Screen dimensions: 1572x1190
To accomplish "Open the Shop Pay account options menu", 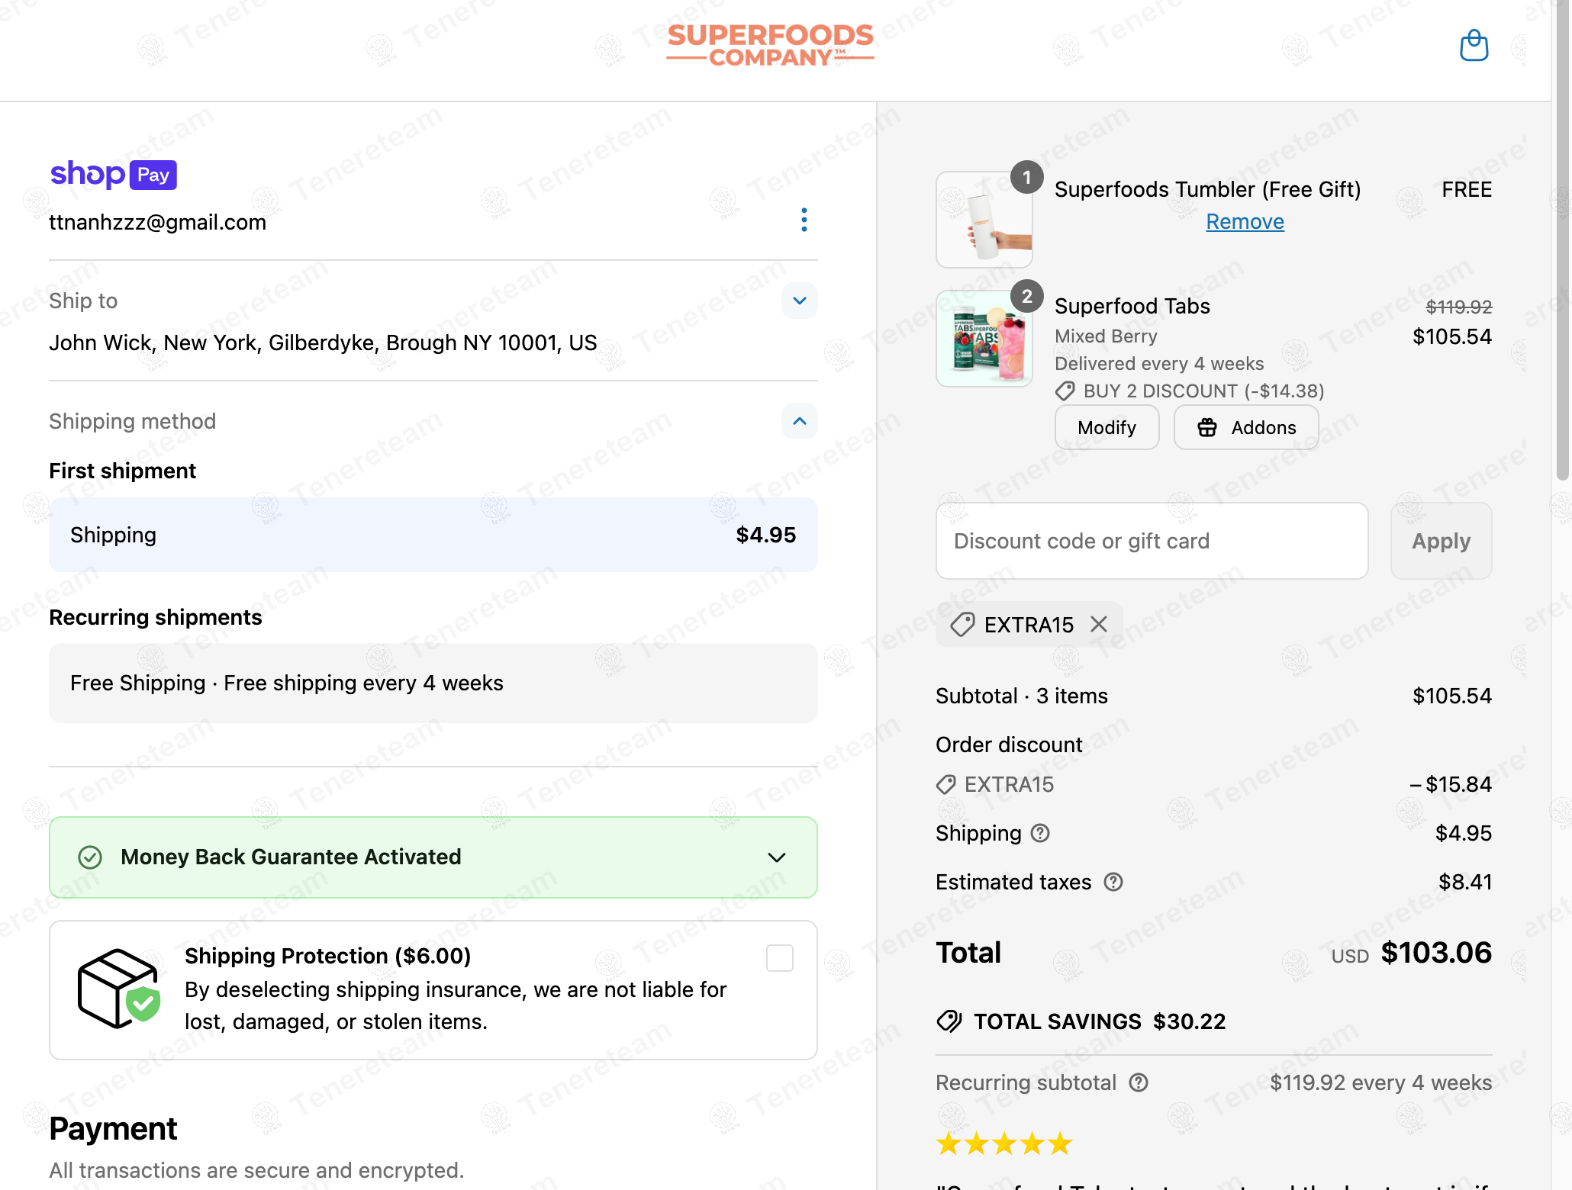I will coord(804,220).
